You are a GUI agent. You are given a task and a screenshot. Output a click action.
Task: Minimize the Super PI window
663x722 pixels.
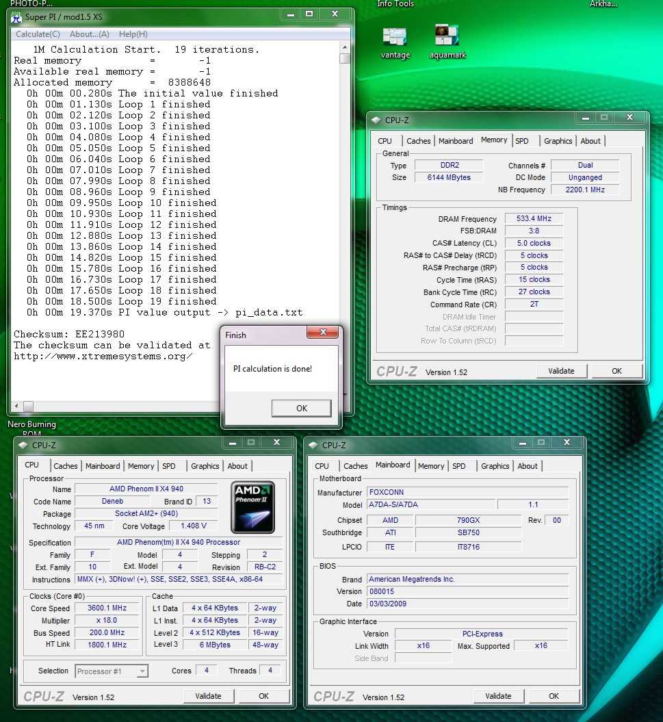coord(291,15)
